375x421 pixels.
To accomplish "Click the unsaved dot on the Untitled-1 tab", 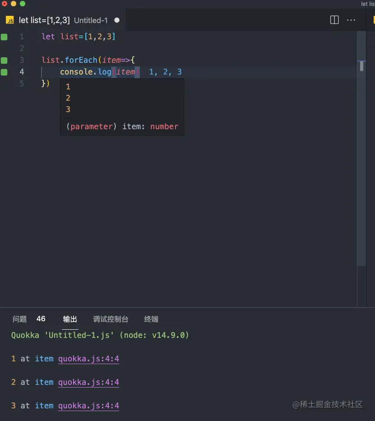I will 117,20.
